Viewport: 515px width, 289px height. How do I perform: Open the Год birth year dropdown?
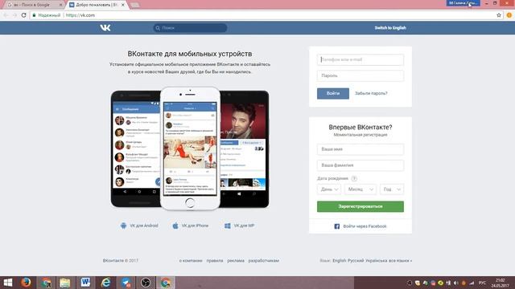pyautogui.click(x=392, y=189)
